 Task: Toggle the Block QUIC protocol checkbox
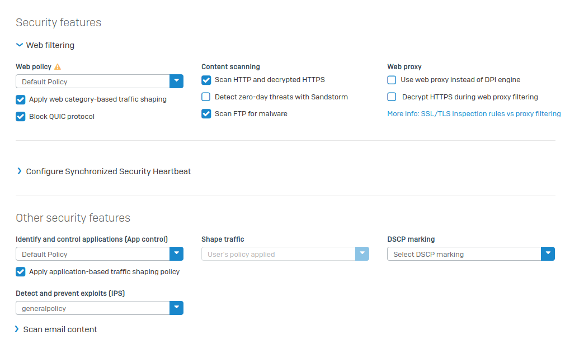click(21, 117)
